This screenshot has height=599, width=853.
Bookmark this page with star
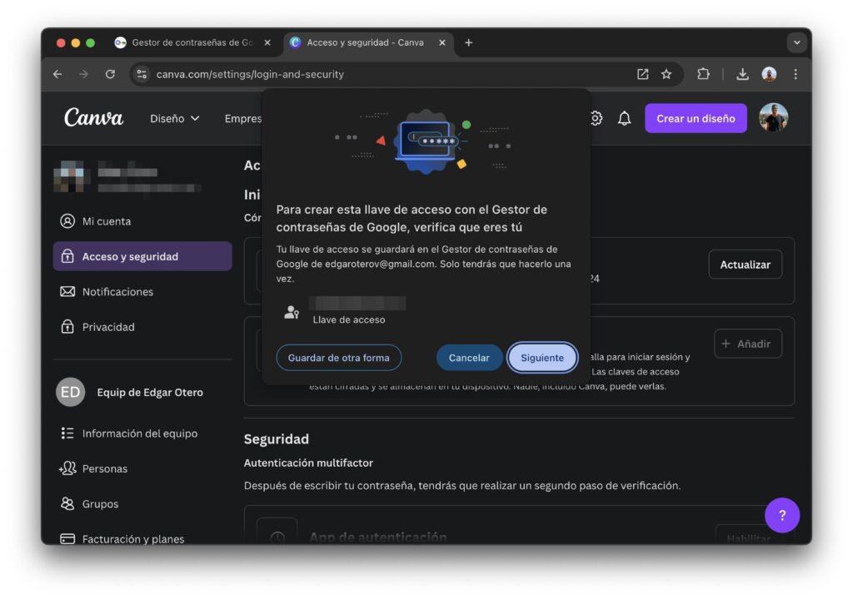pyautogui.click(x=666, y=74)
